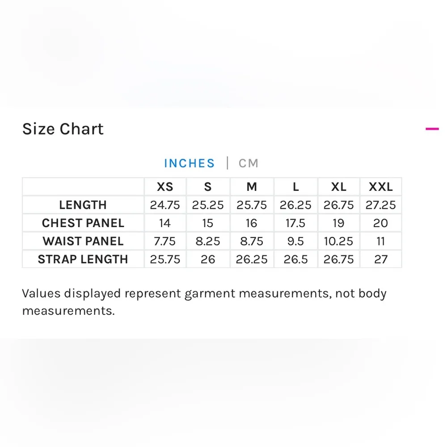Select the XXL size column header
The image size is (447, 447).
(x=380, y=187)
